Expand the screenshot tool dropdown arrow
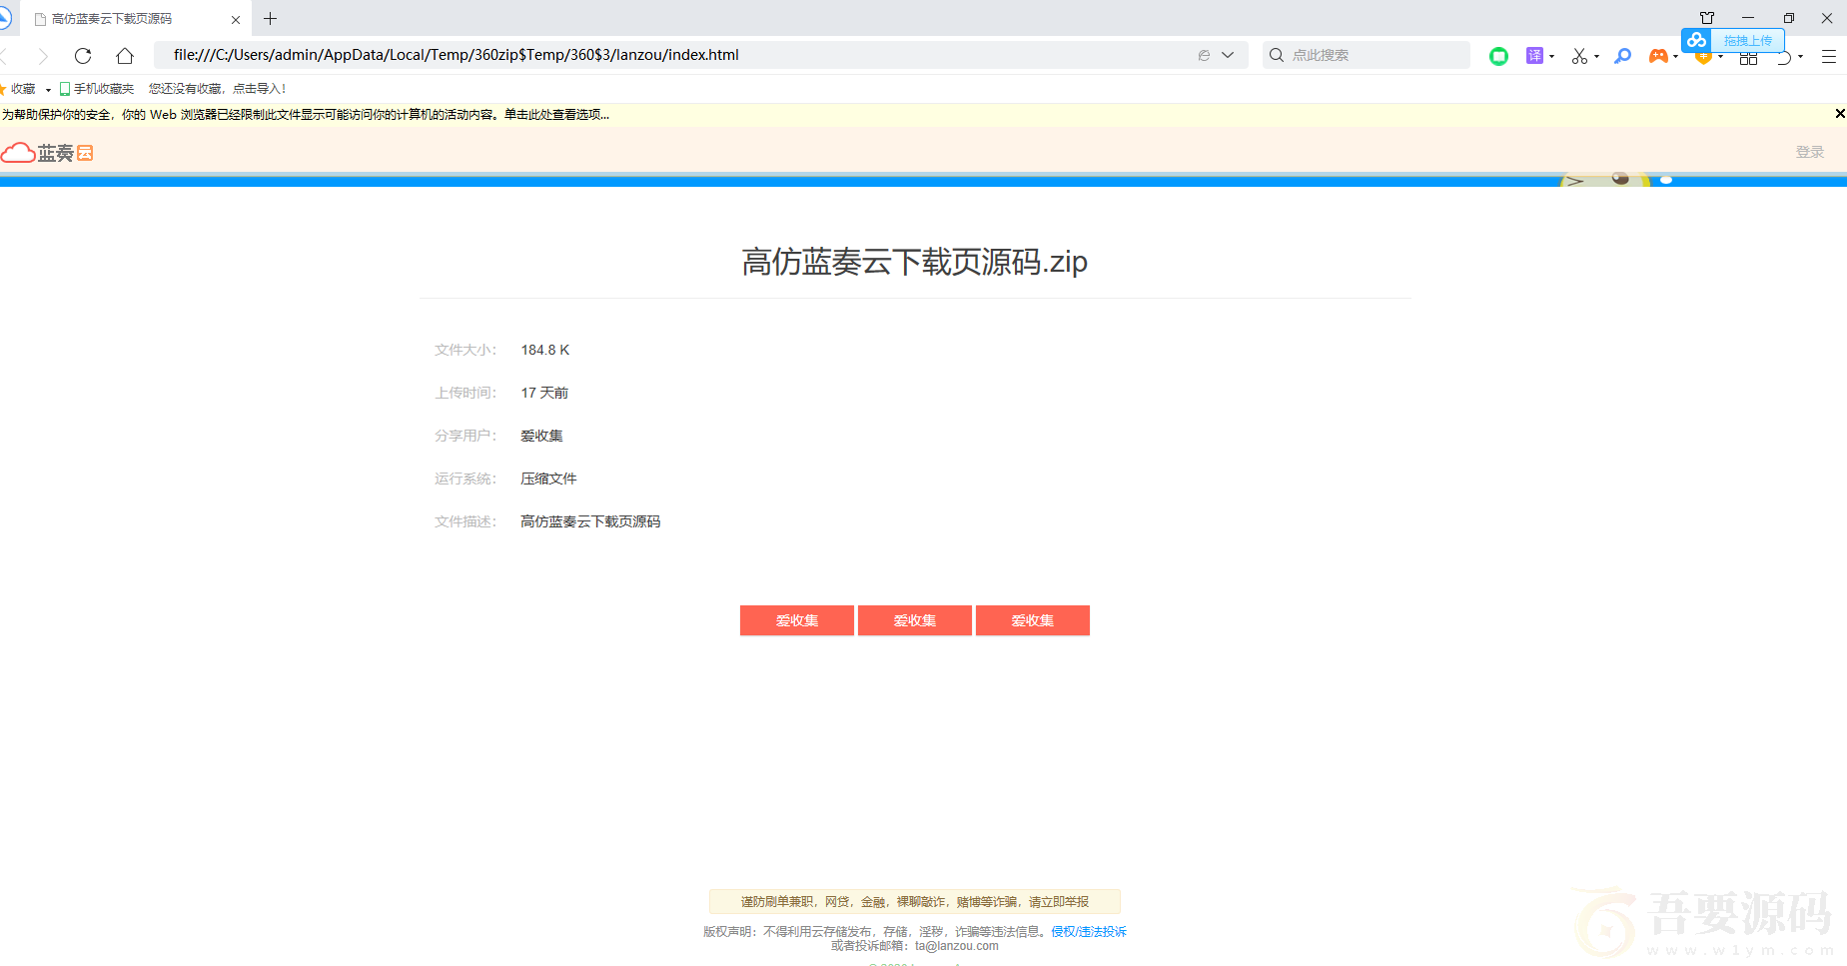The height and width of the screenshot is (966, 1847). point(1596,56)
